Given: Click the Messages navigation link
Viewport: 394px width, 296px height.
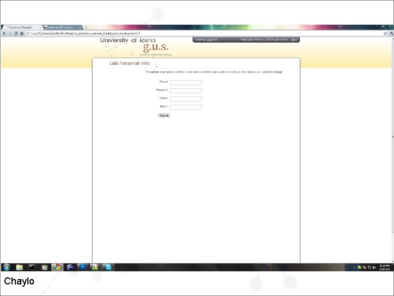Looking at the screenshot, I should 247,39.
